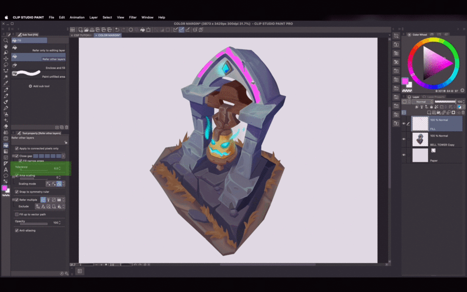Open the Filter menu
This screenshot has height=292, width=467.
[x=133, y=18]
